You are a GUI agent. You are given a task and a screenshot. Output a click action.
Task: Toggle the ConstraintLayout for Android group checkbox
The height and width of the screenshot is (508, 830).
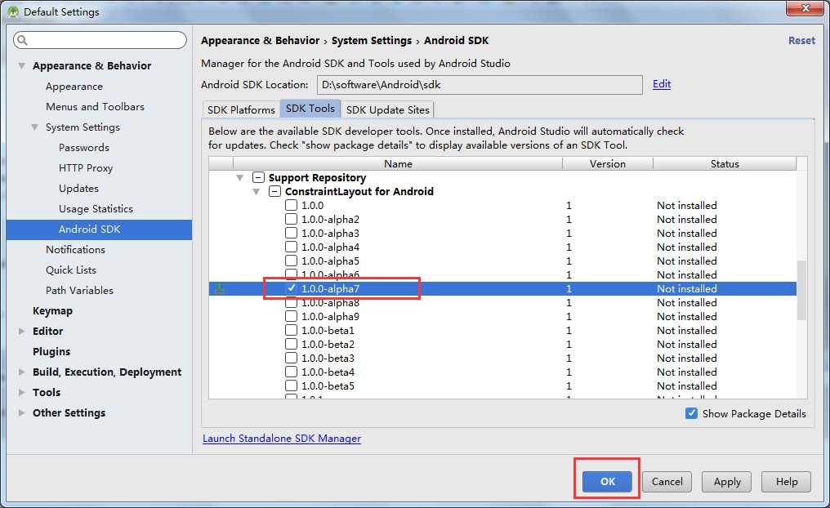(274, 192)
